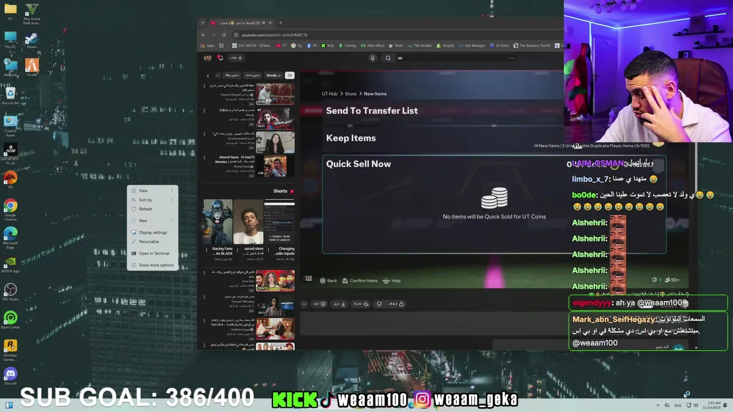Image resolution: width=733 pixels, height=412 pixels.
Task: Launch EA SPORTS FC 26 shortcut
Action: coord(10,153)
